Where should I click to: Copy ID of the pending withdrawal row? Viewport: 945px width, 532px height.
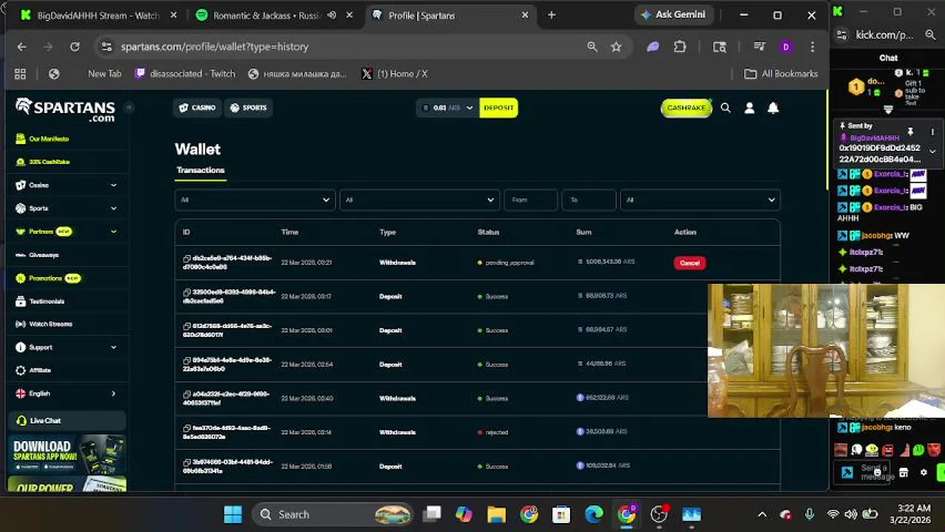(x=187, y=259)
